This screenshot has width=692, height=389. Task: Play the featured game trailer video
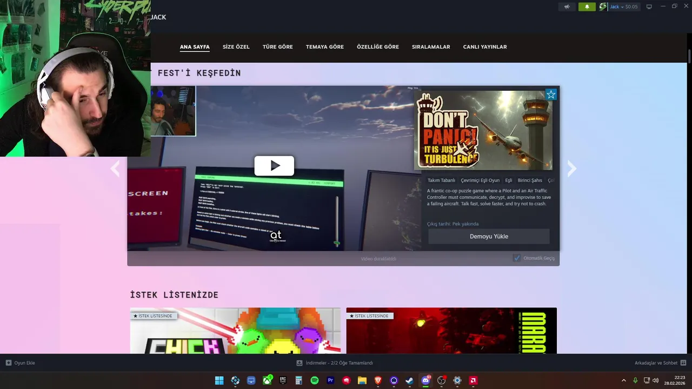point(274,166)
